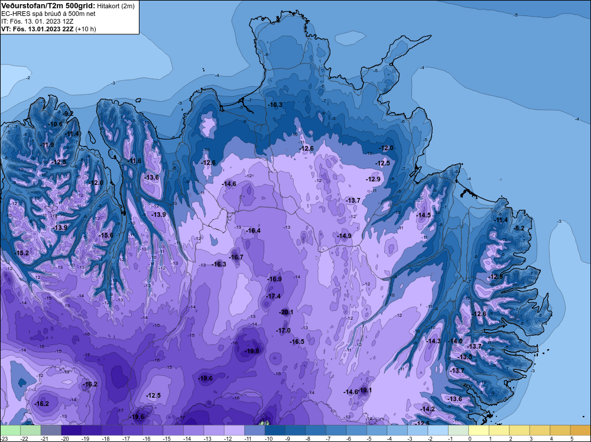This screenshot has height=442, width=591.
Task: Pick the legend swatch labeled -17
Action: tap(132, 430)
